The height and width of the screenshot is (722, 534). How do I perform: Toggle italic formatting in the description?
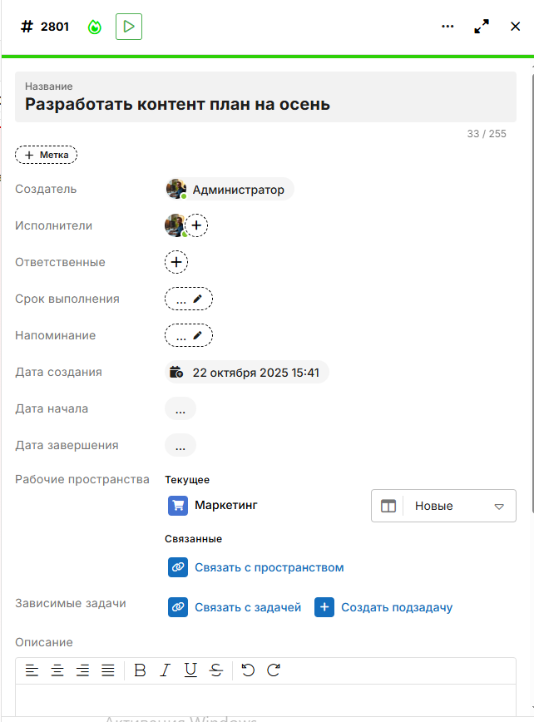165,670
